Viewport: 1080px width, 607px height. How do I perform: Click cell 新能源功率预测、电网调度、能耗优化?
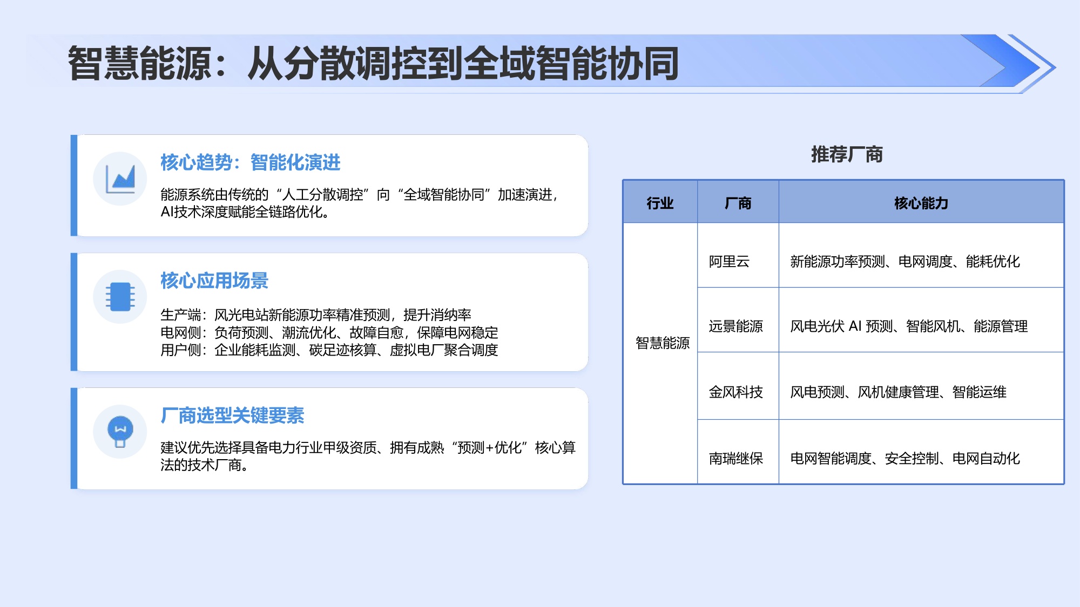921,255
